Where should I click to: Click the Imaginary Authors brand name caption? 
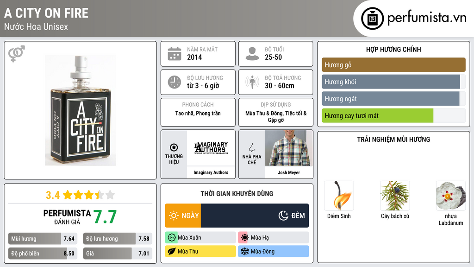[x=211, y=172]
